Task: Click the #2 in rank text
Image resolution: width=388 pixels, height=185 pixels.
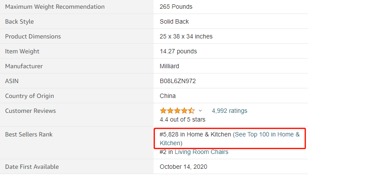Action: coord(166,152)
